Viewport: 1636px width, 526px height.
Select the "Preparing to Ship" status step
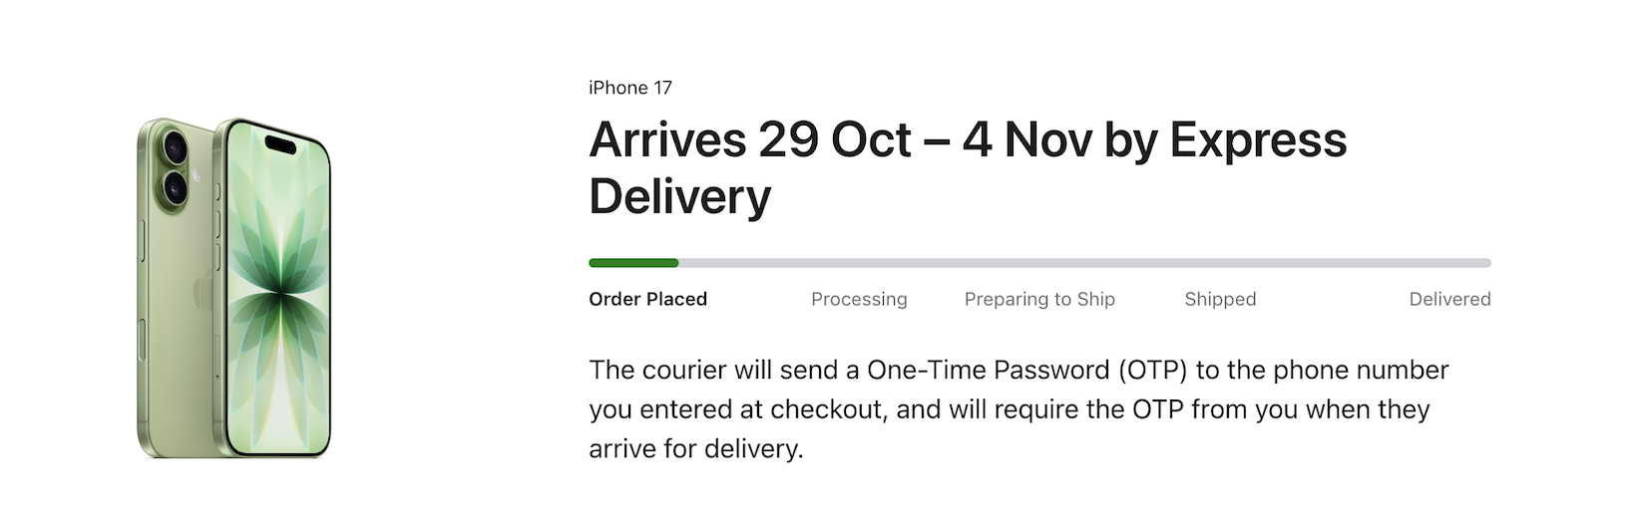(x=1039, y=299)
